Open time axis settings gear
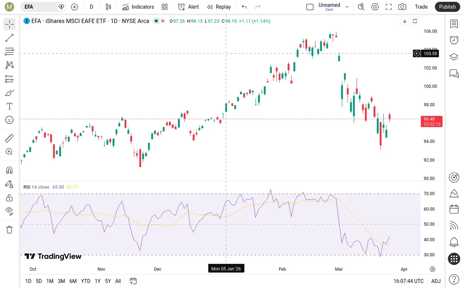The height and width of the screenshot is (288, 462). (433, 269)
